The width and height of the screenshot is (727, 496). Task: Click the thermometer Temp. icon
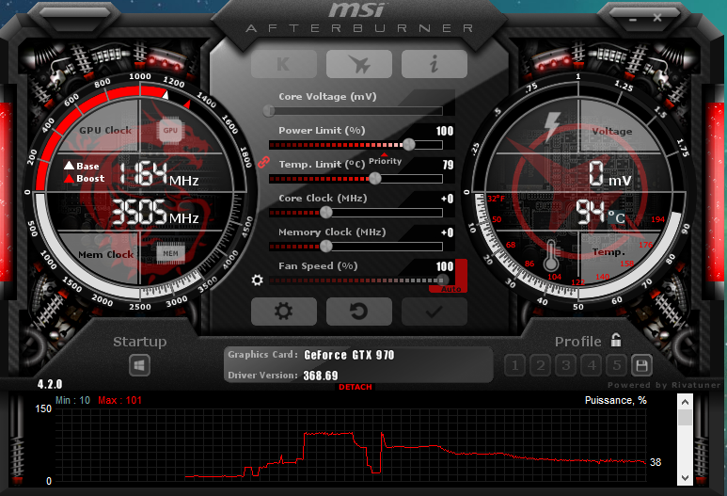pyautogui.click(x=551, y=256)
